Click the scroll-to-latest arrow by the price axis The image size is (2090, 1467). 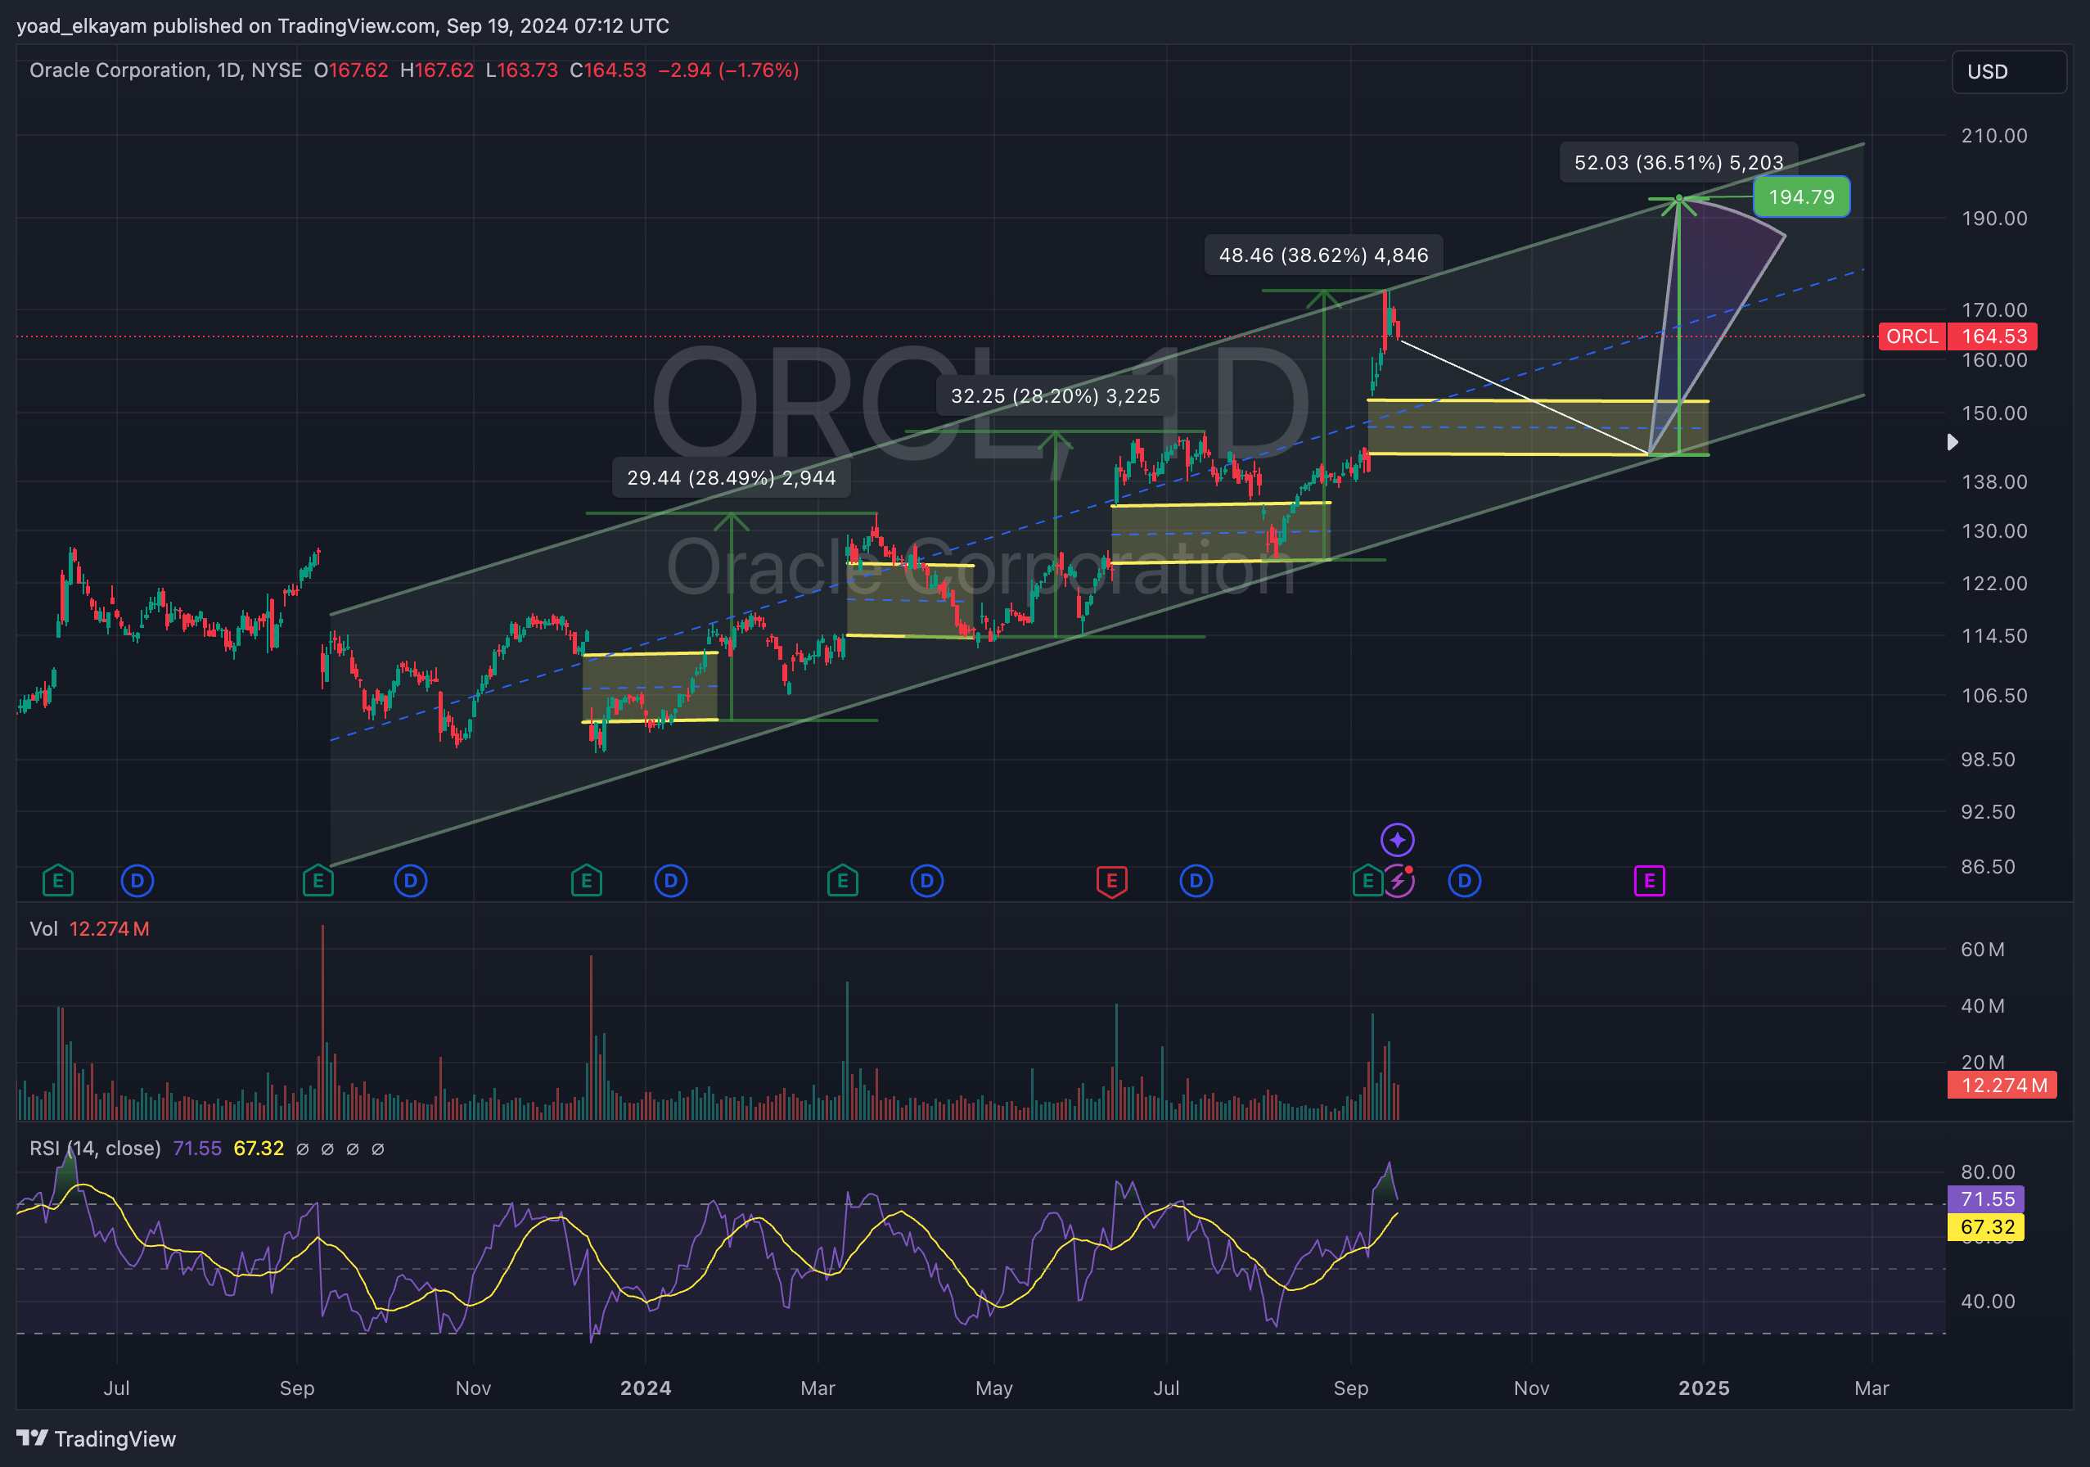coord(1952,441)
